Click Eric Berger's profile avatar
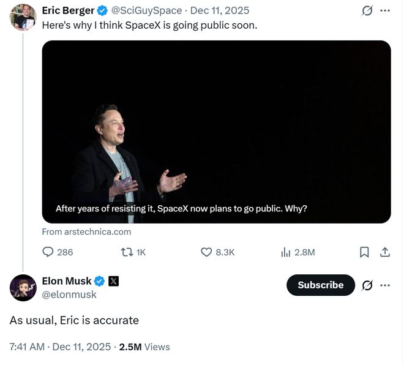 (23, 17)
